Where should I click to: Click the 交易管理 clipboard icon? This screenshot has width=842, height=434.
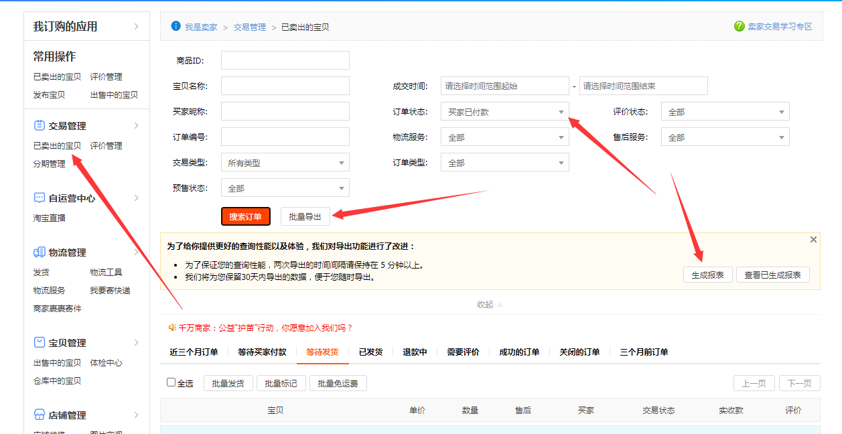click(x=40, y=126)
